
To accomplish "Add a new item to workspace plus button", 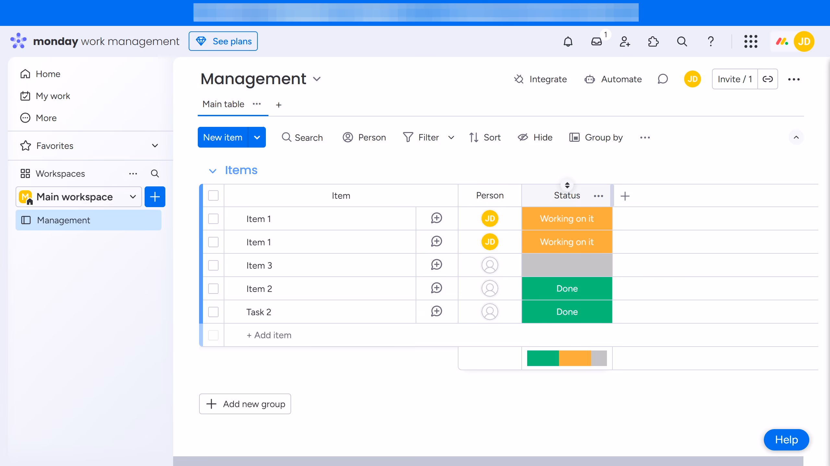I will [x=155, y=197].
